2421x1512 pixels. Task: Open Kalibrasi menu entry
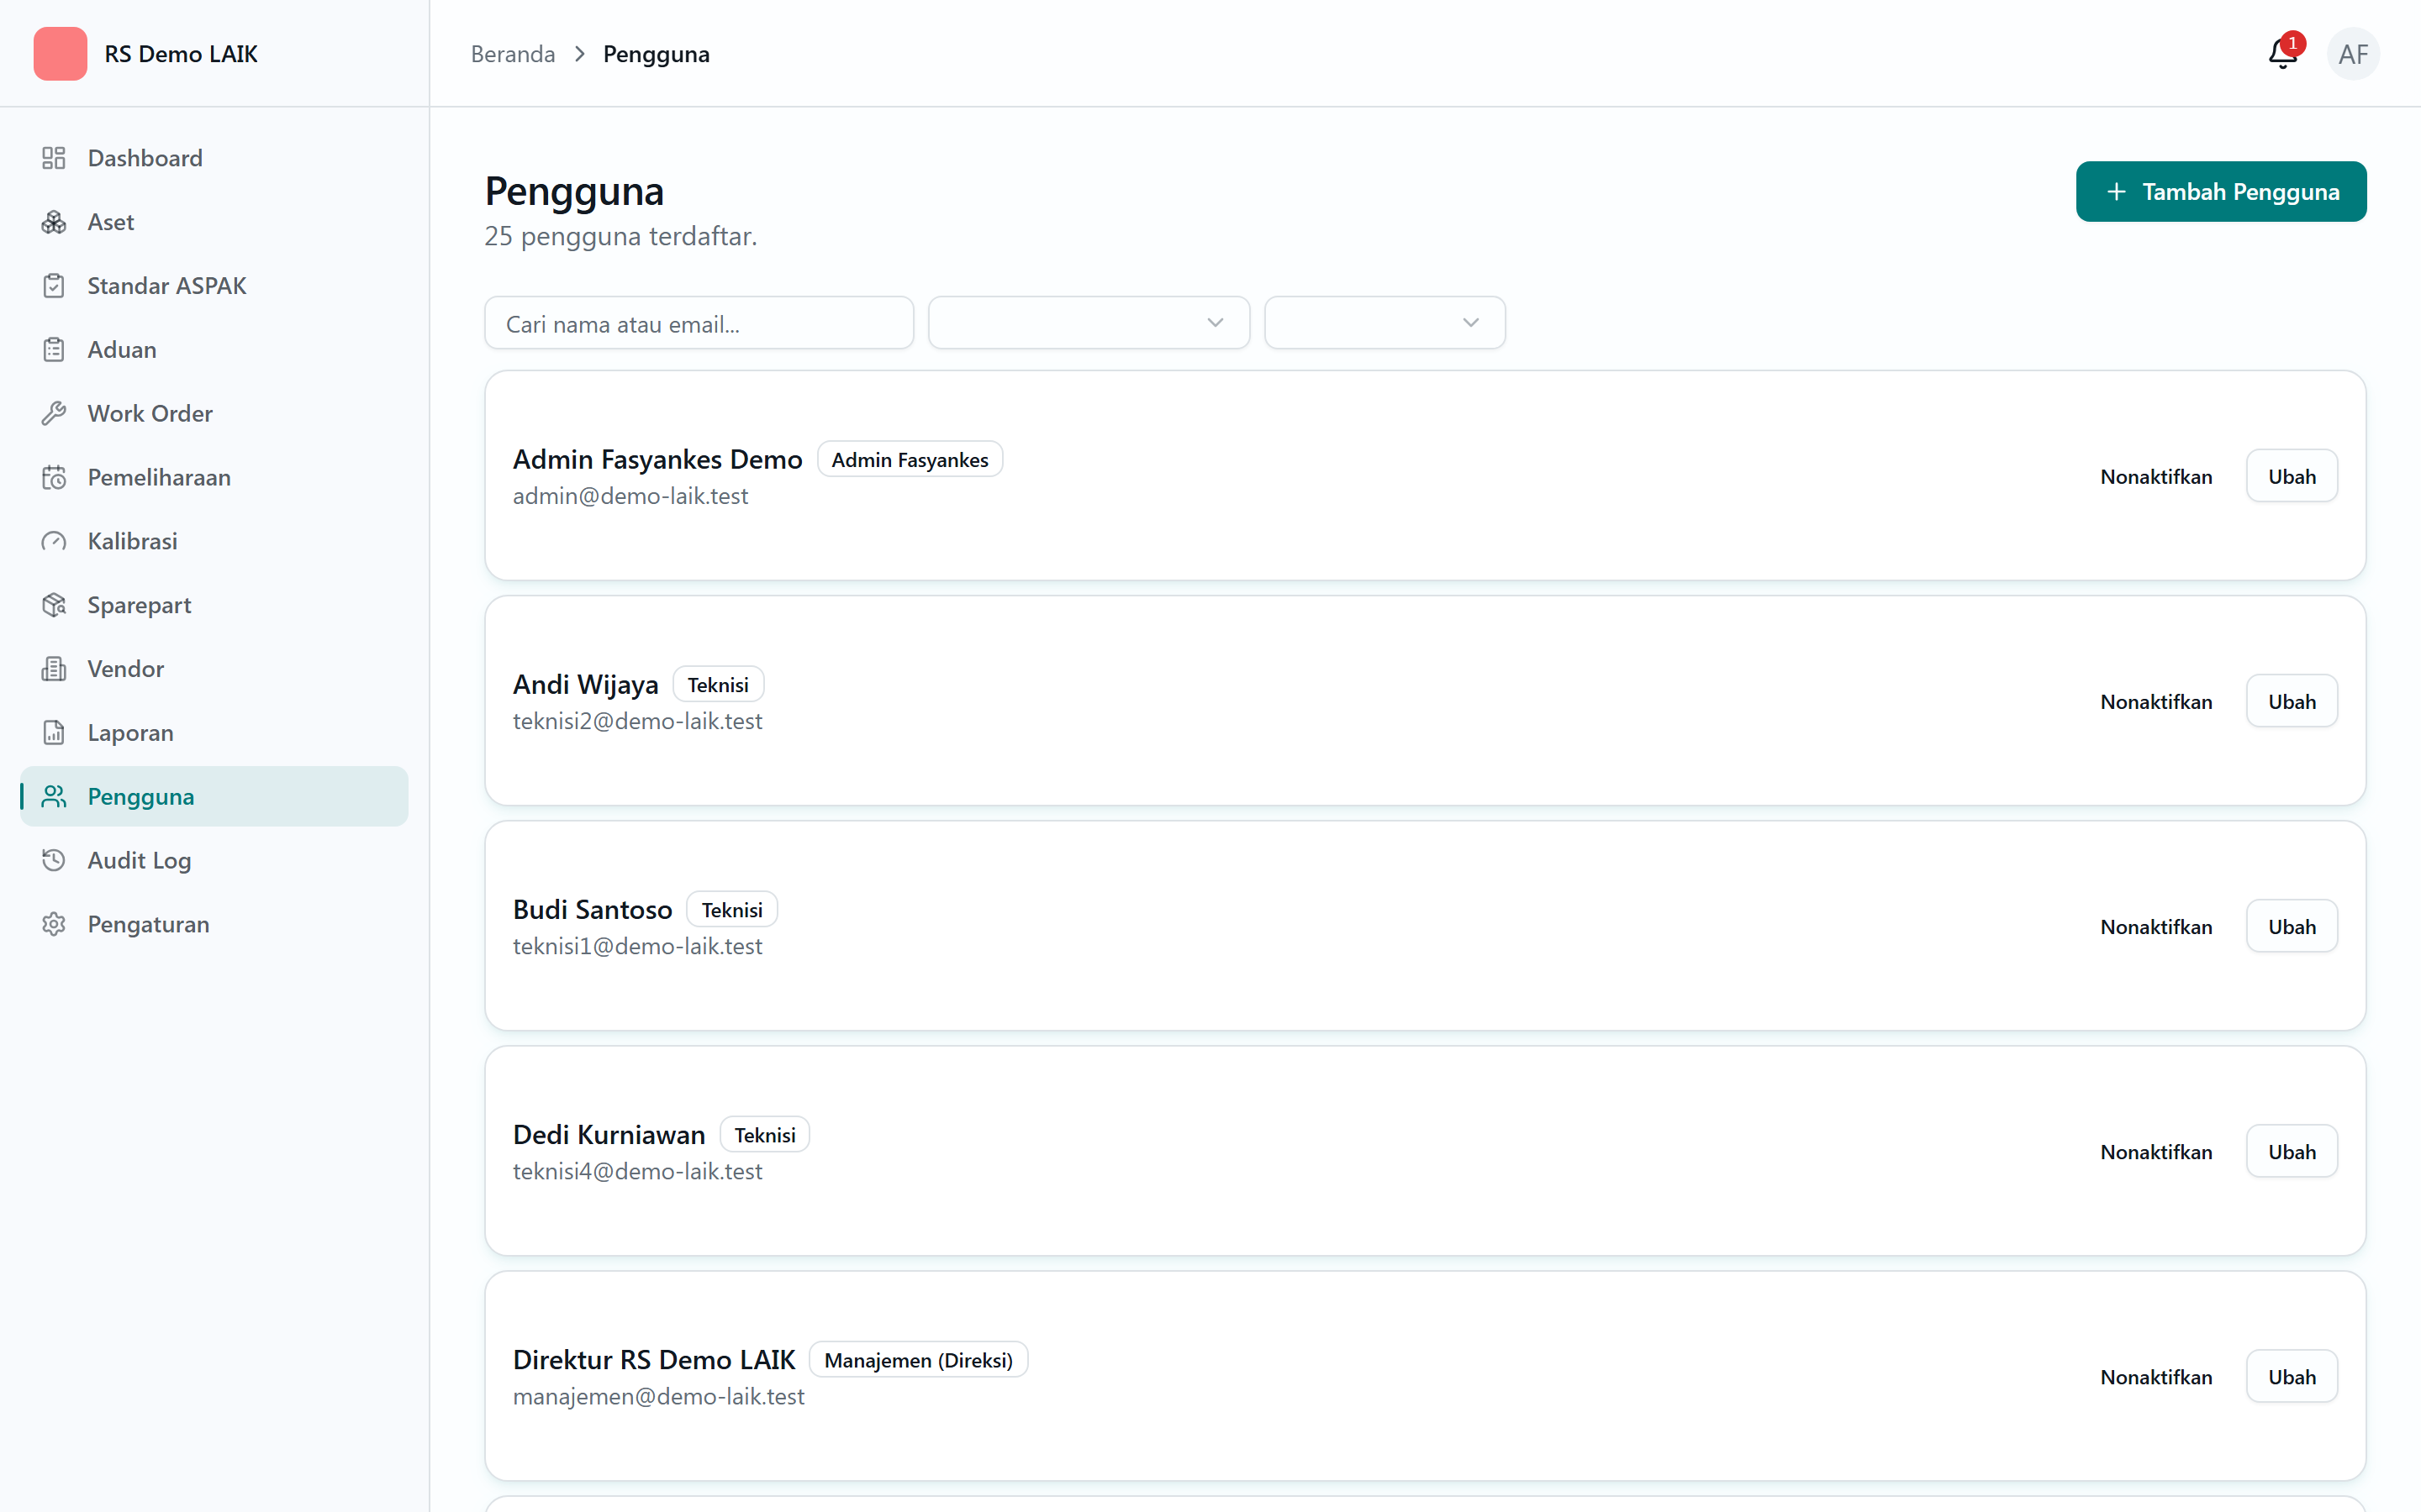(214, 541)
